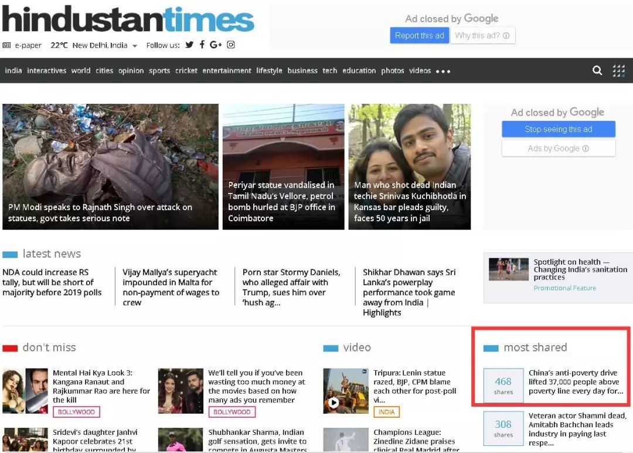Open the e-paper link
The image size is (633, 453).
tap(28, 45)
